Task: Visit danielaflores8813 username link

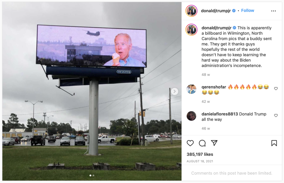Action: (220, 114)
